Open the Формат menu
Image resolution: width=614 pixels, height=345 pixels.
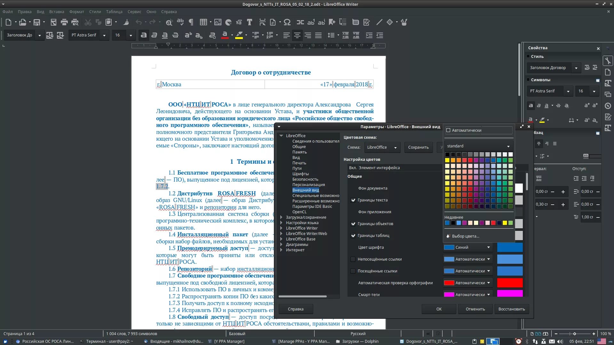pos(77,12)
